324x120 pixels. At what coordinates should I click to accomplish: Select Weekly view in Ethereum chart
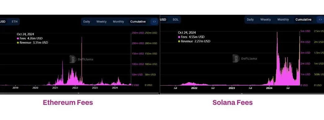101,22
